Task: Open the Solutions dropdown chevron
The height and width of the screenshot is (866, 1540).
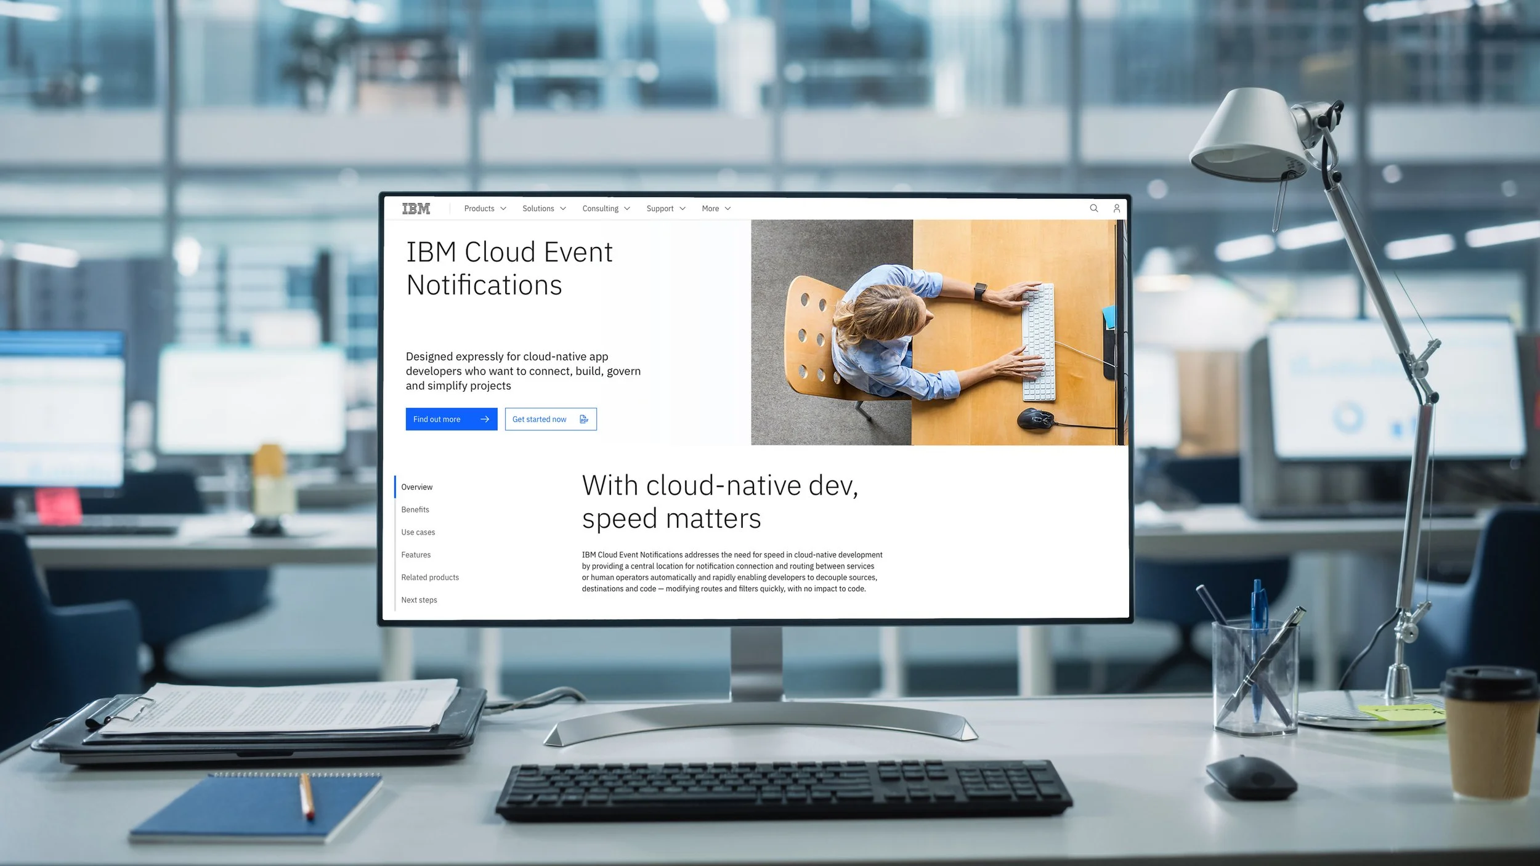Action: click(x=564, y=208)
